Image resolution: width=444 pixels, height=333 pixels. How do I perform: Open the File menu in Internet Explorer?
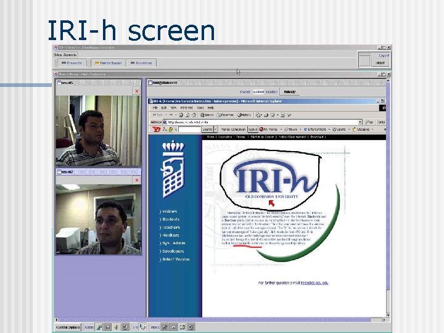155,107
